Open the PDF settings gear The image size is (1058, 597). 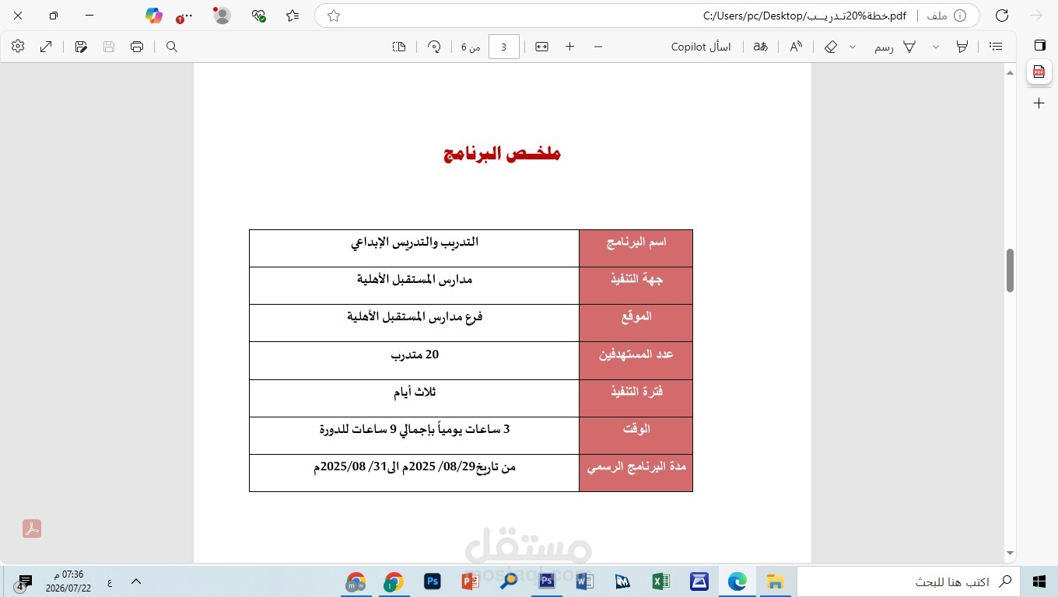pos(18,47)
